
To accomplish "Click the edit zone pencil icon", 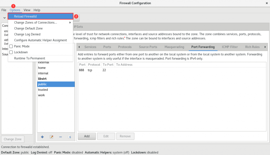I will pos(51,137).
